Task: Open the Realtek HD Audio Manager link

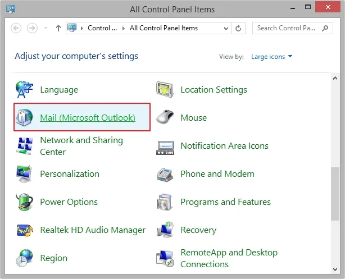Action: pos(93,230)
